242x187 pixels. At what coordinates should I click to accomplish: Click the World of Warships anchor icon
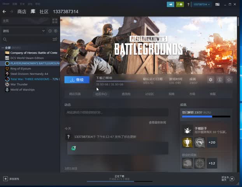tap(7, 90)
